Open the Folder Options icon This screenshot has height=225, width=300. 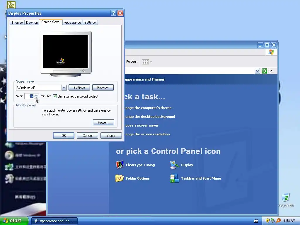click(120, 178)
